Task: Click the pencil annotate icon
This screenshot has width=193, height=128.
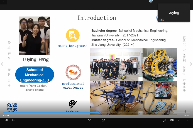Action: tap(165, 120)
